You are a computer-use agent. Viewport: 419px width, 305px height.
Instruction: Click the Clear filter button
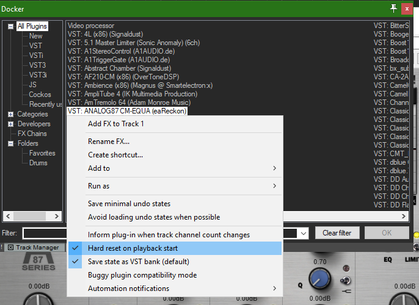point(337,233)
